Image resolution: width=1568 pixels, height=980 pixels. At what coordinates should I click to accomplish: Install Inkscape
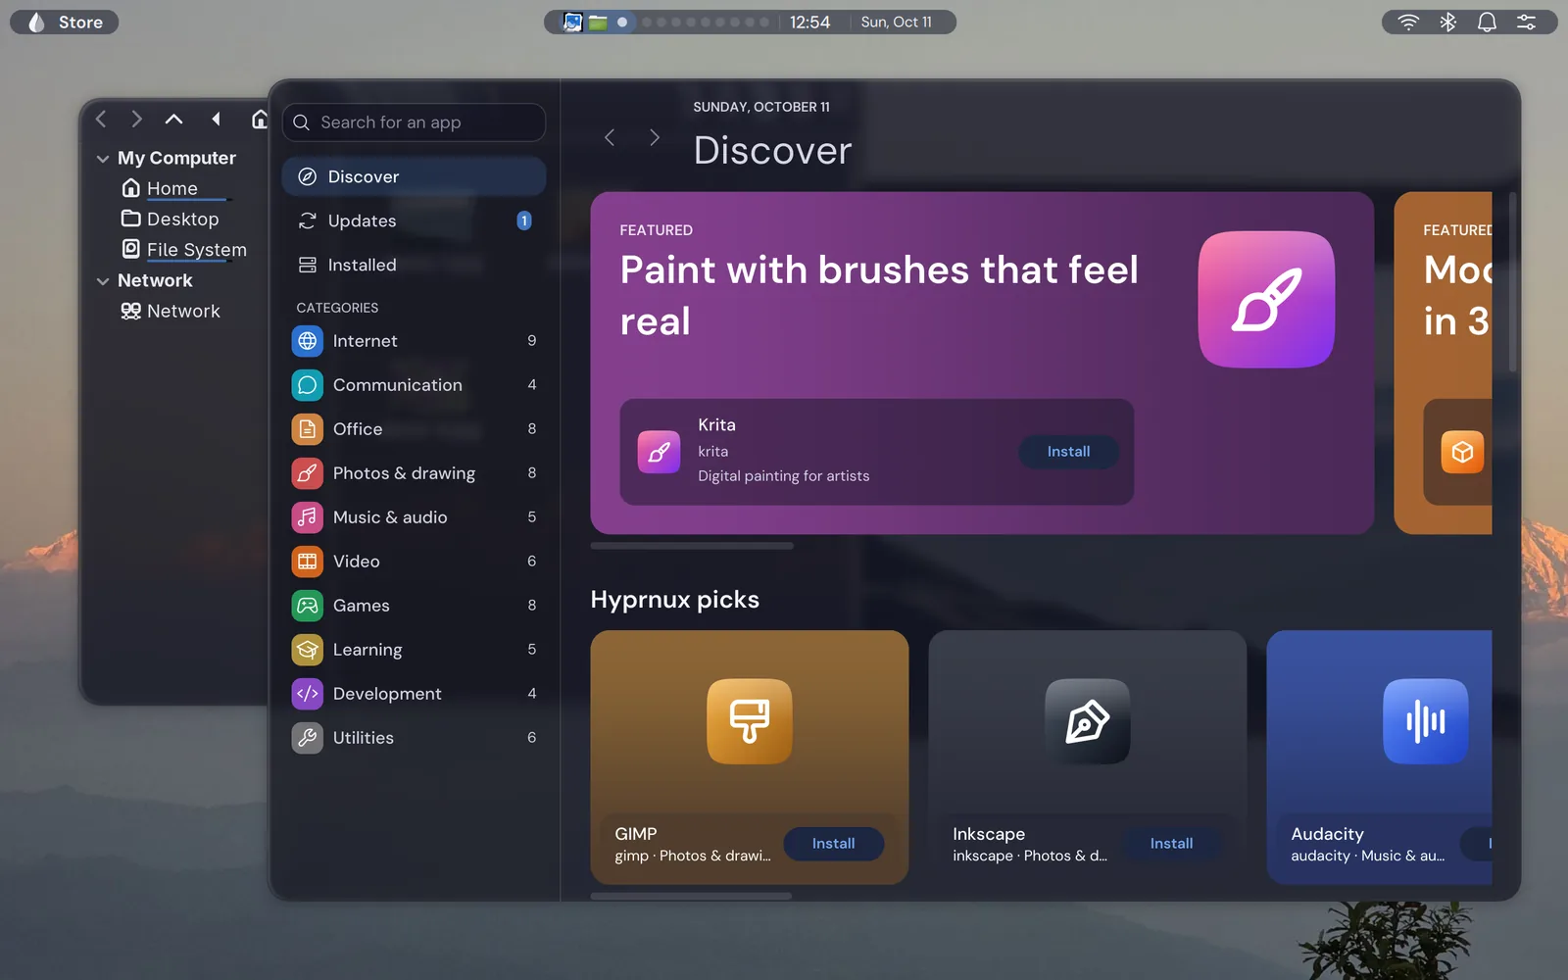1171,844
